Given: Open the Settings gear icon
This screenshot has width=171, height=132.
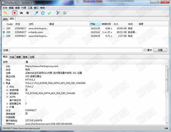Looking at the screenshot, I should 65,13.
